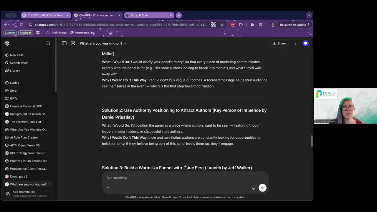Open the 'What are you working on?' title dropdown
This screenshot has height=212, width=377.
click(x=103, y=43)
